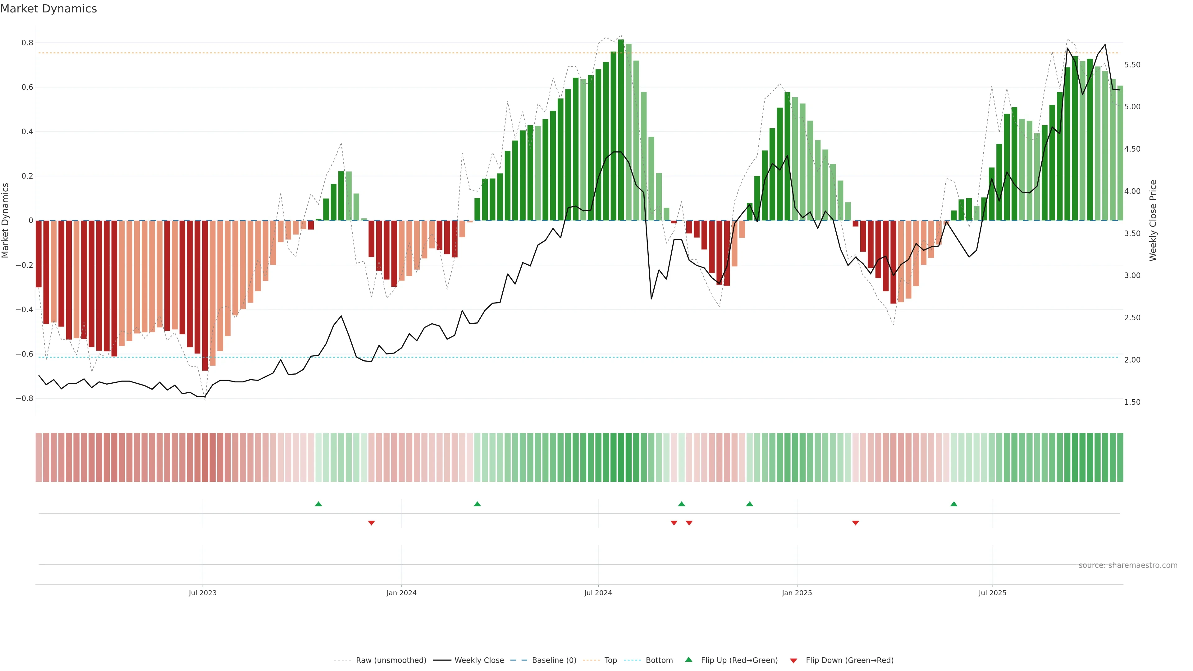Click the Jan 2025 axis label
The width and height of the screenshot is (1193, 671).
click(797, 593)
